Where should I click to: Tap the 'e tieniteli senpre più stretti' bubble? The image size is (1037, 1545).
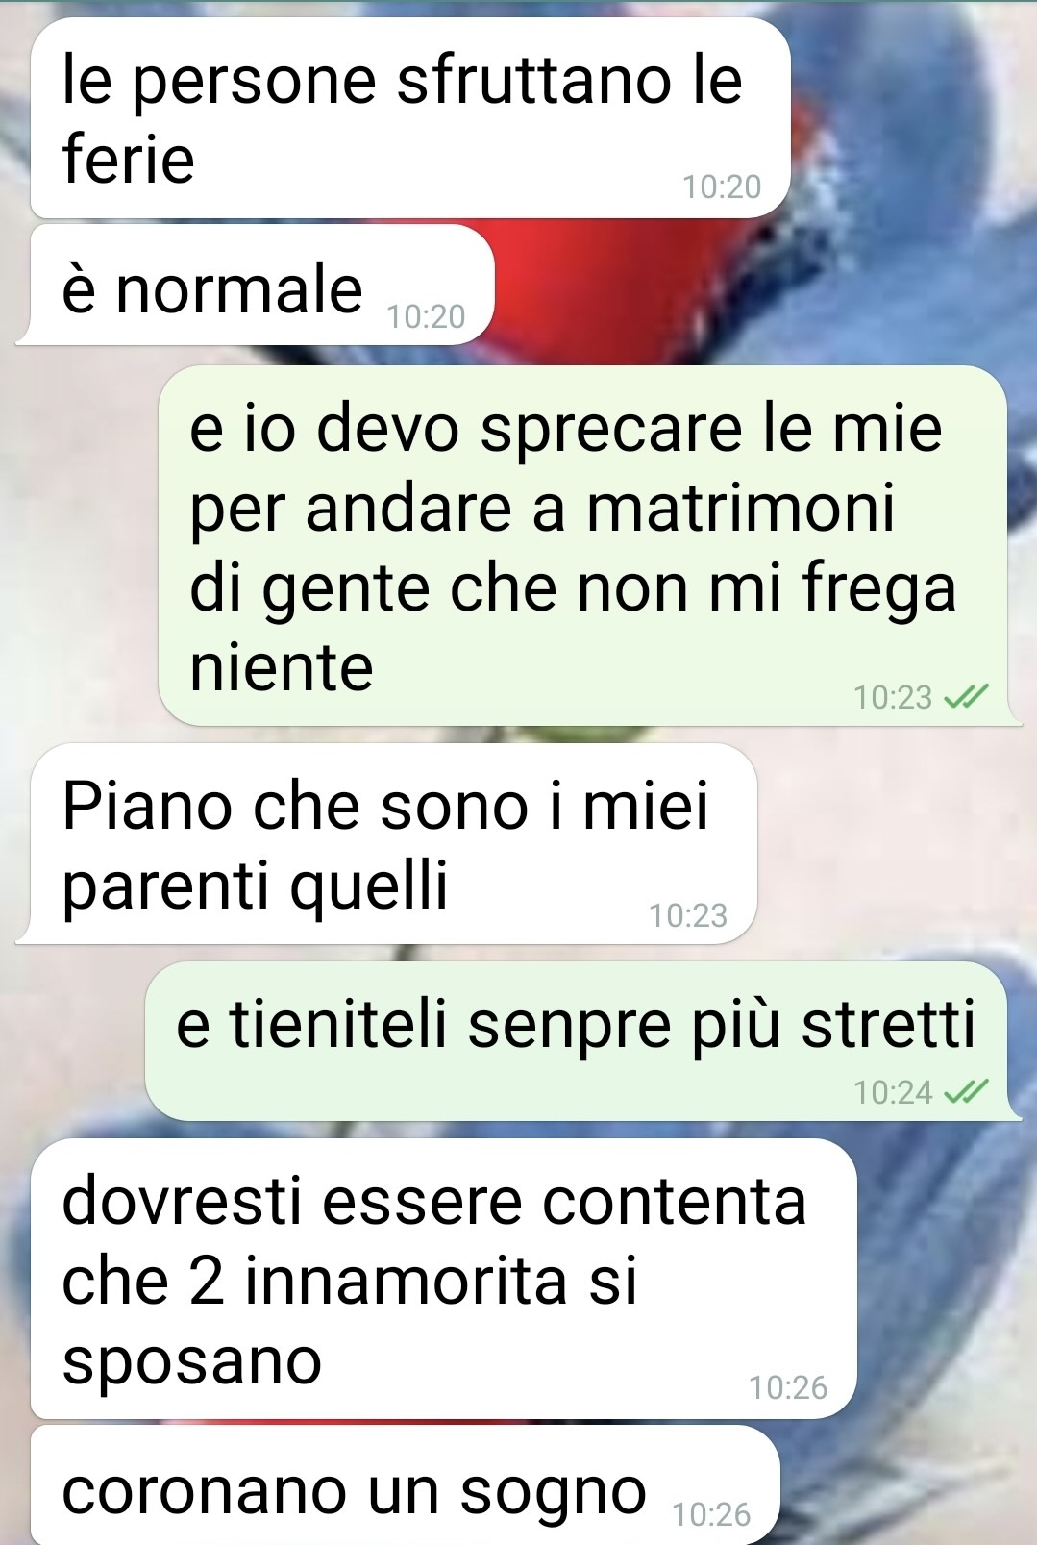click(x=582, y=1040)
